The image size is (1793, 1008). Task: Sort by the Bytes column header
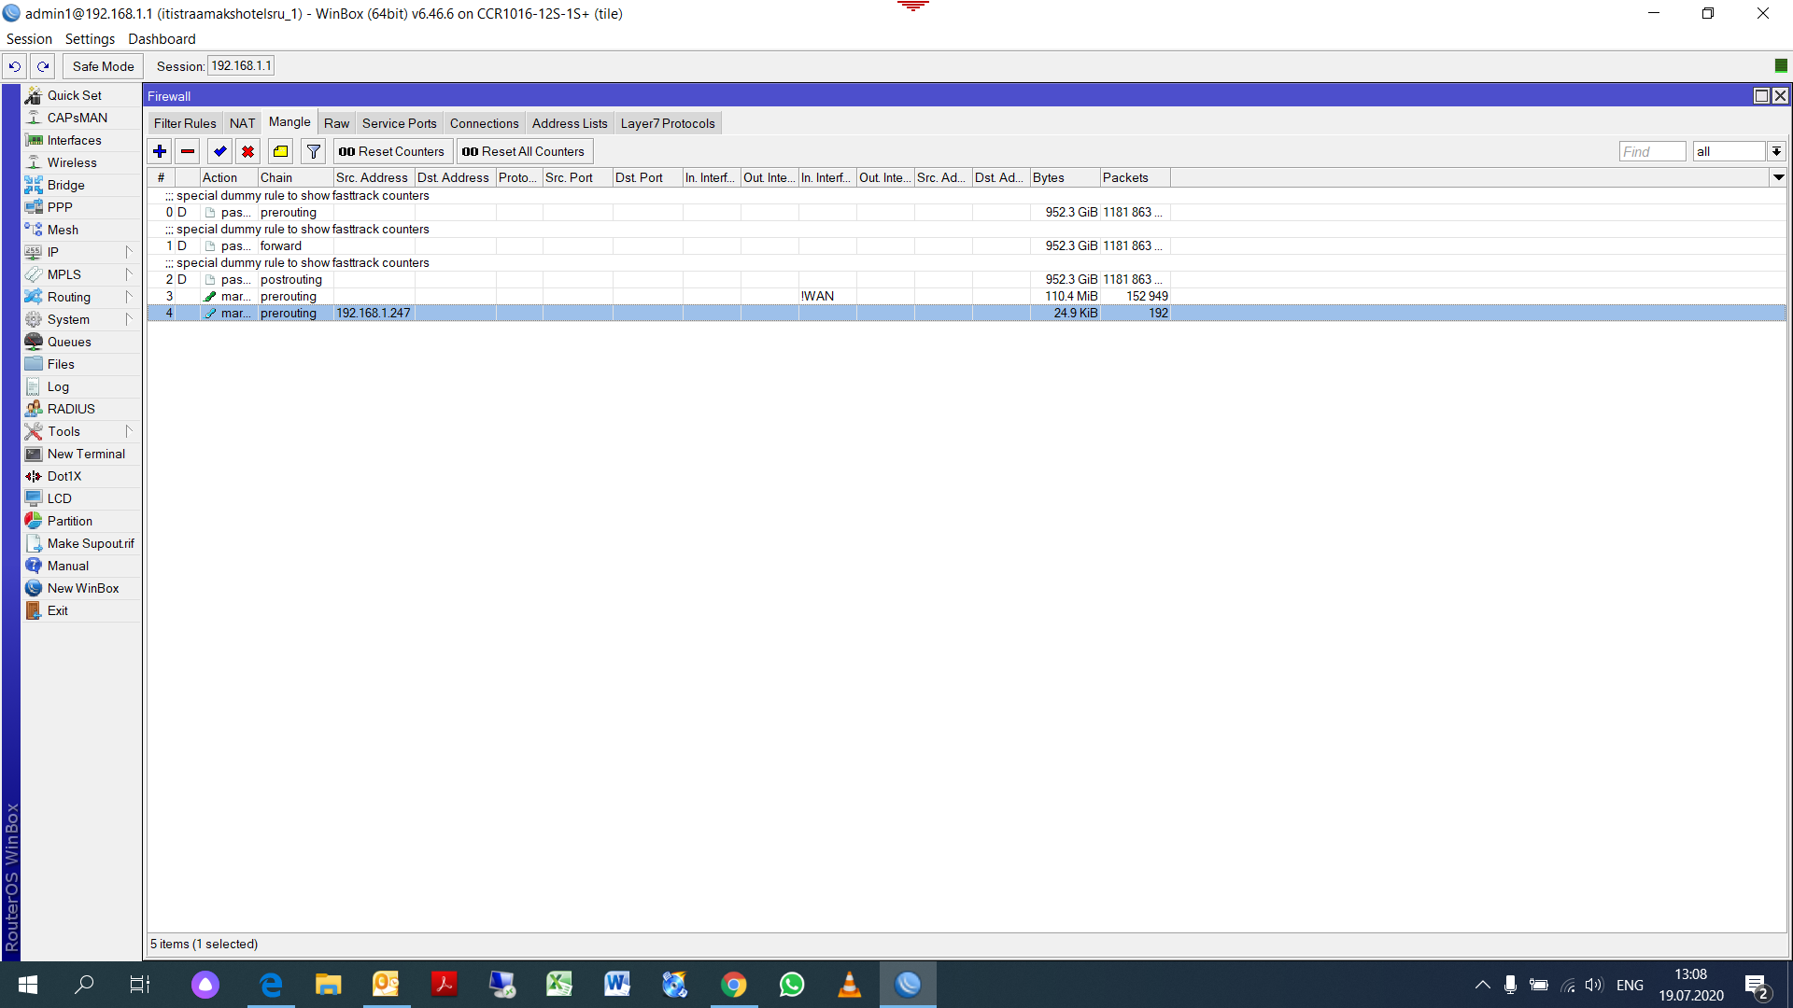1065,177
